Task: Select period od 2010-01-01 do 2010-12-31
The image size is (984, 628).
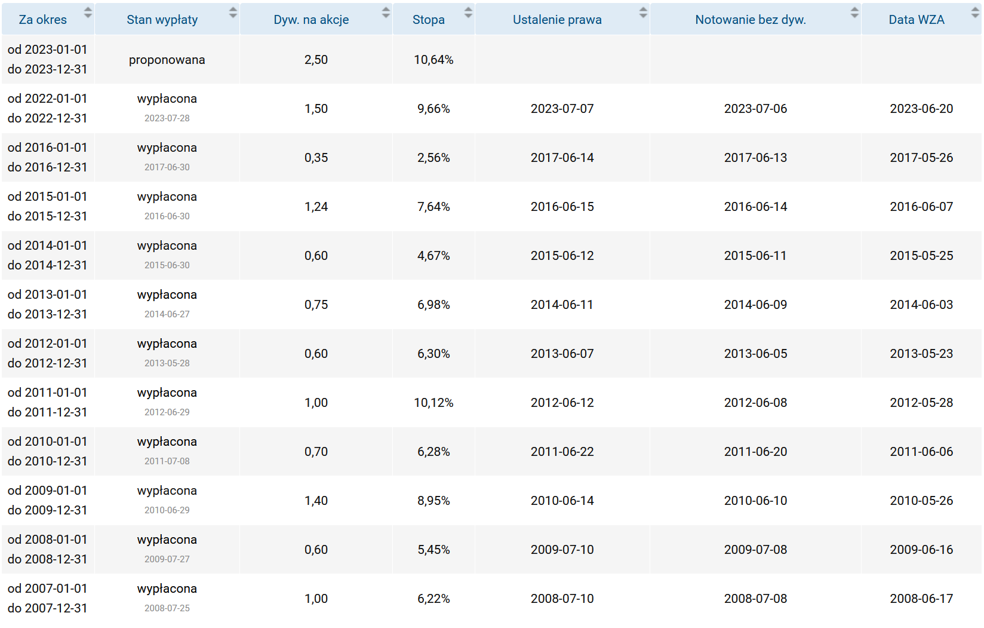Action: pyautogui.click(x=47, y=451)
